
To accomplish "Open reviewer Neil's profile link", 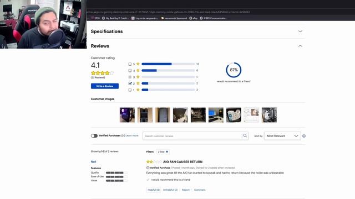I will 94,162.
